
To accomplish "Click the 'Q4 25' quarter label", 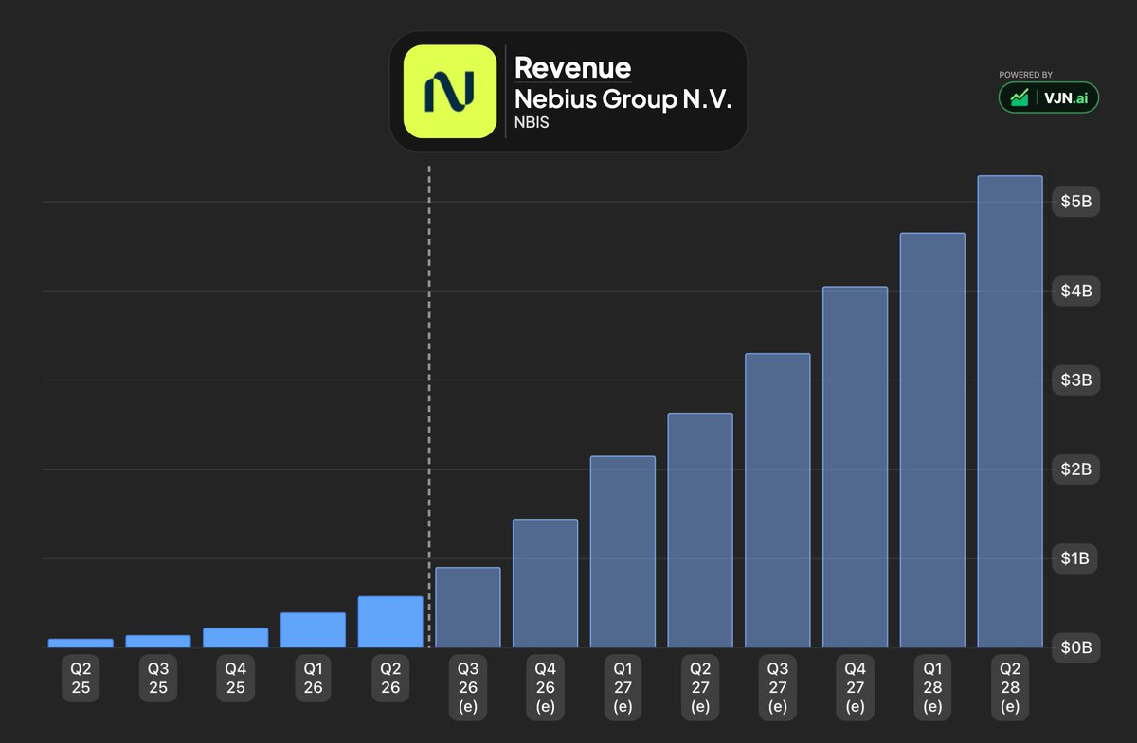I will [x=235, y=678].
